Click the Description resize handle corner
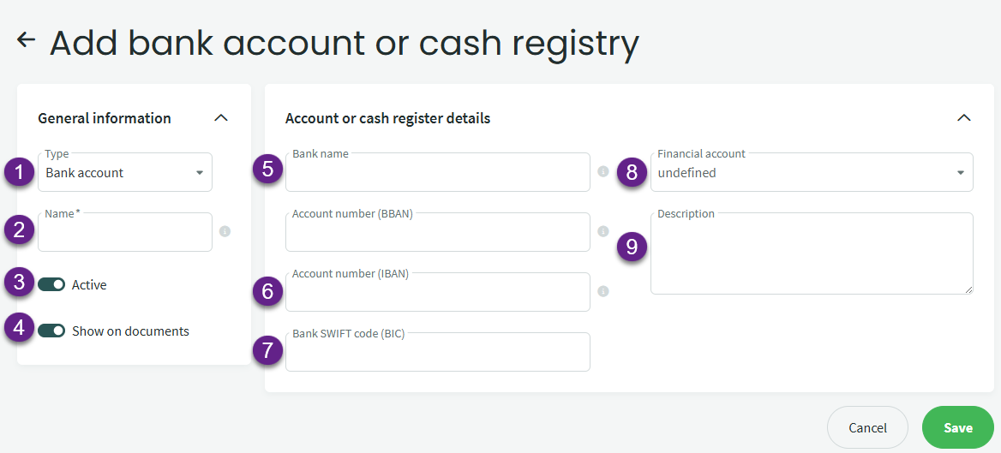Viewport: 1001px width, 453px height. point(969,290)
